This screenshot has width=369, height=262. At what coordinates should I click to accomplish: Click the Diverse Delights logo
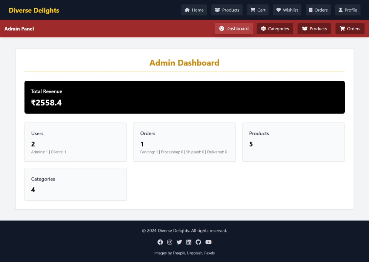click(34, 10)
